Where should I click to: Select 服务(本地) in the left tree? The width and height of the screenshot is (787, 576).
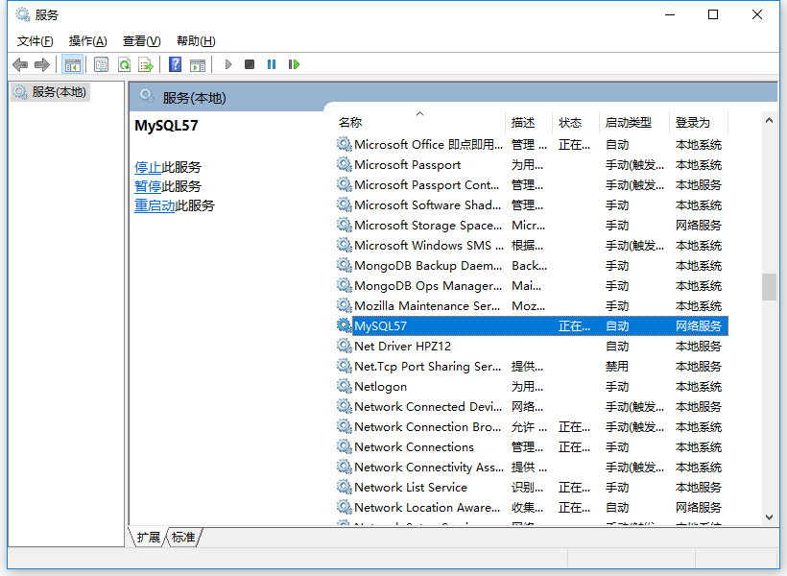pos(50,92)
